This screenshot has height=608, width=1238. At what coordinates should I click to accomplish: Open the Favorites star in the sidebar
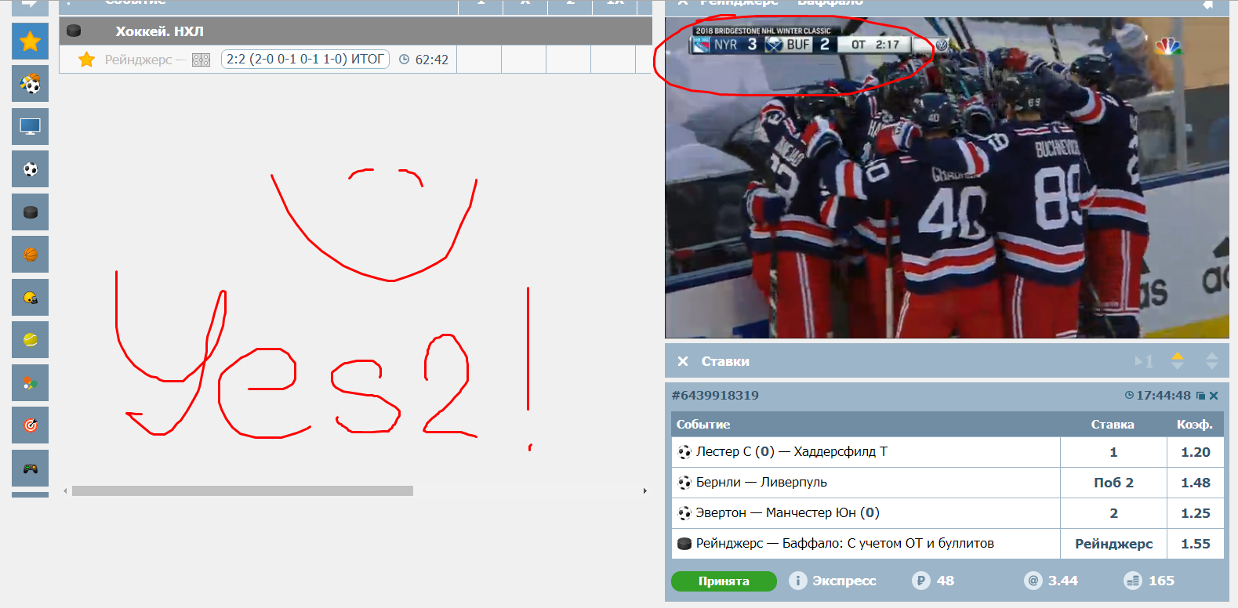tap(30, 41)
